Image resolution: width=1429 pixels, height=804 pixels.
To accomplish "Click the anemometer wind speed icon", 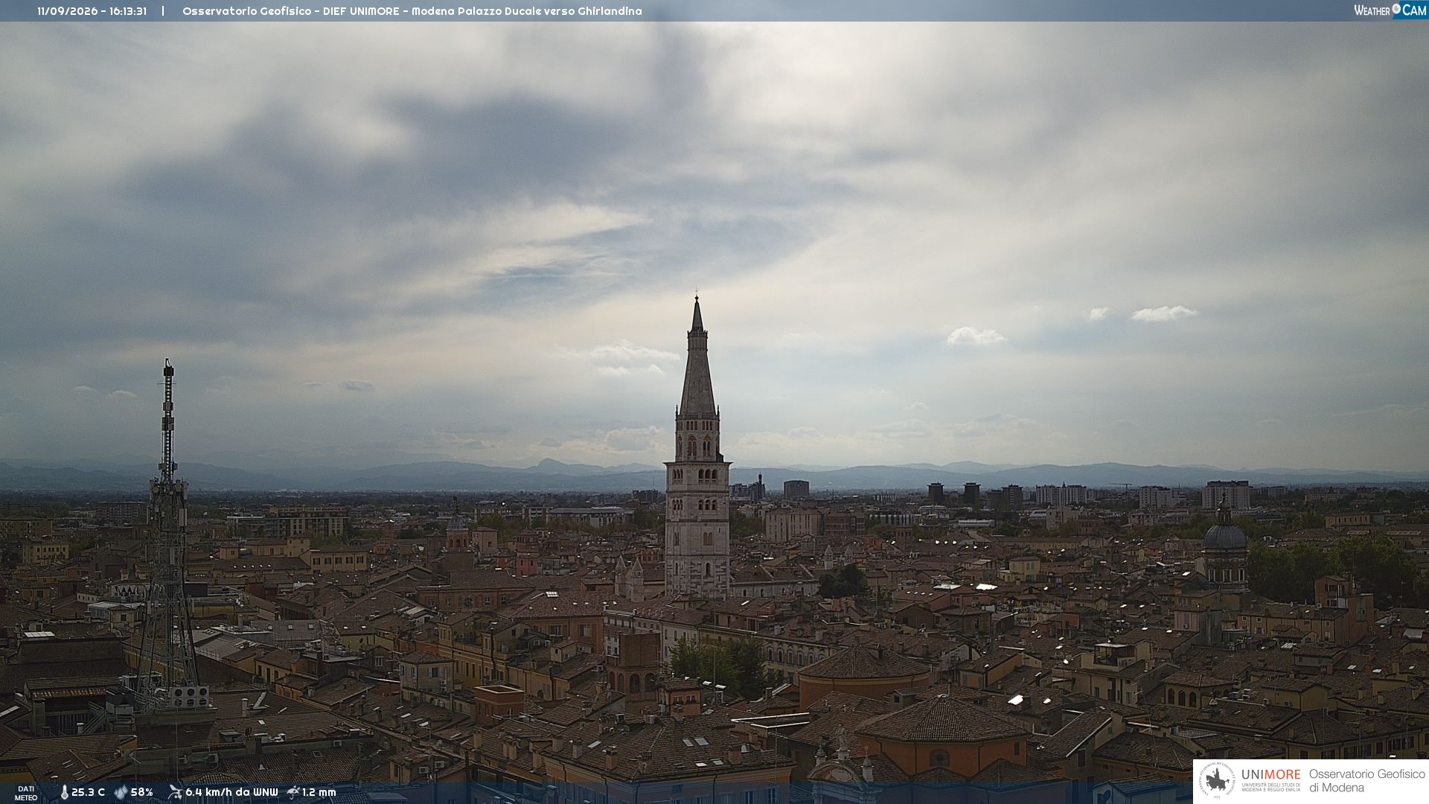I will click(175, 792).
